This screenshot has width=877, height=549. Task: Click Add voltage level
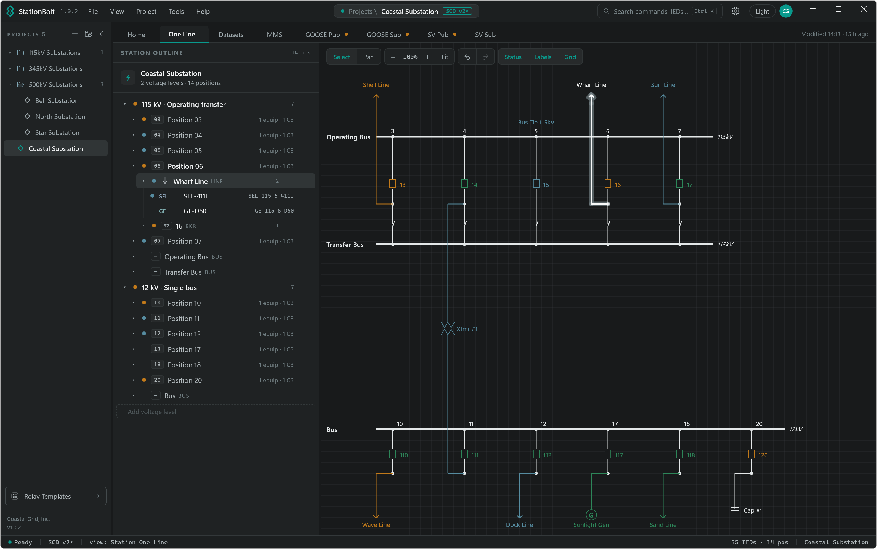click(216, 411)
